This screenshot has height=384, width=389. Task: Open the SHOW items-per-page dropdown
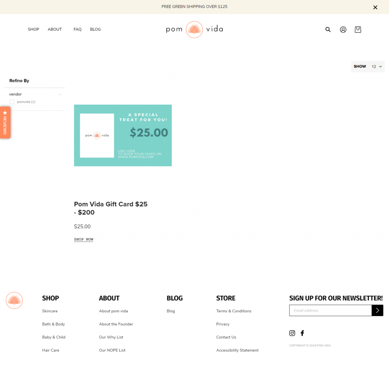point(375,66)
